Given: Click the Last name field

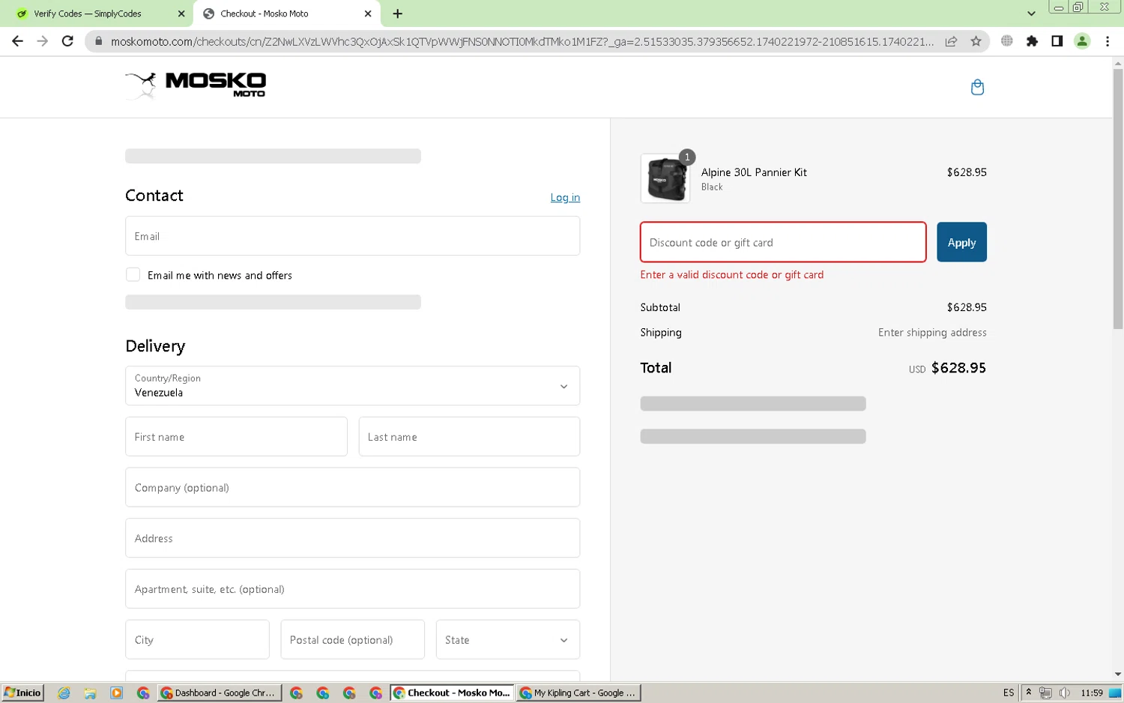Looking at the screenshot, I should tap(469, 436).
